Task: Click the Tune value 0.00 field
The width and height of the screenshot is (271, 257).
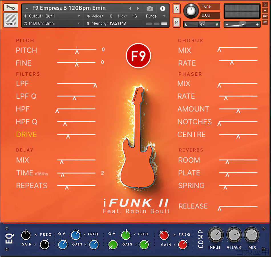Action: coord(210,15)
